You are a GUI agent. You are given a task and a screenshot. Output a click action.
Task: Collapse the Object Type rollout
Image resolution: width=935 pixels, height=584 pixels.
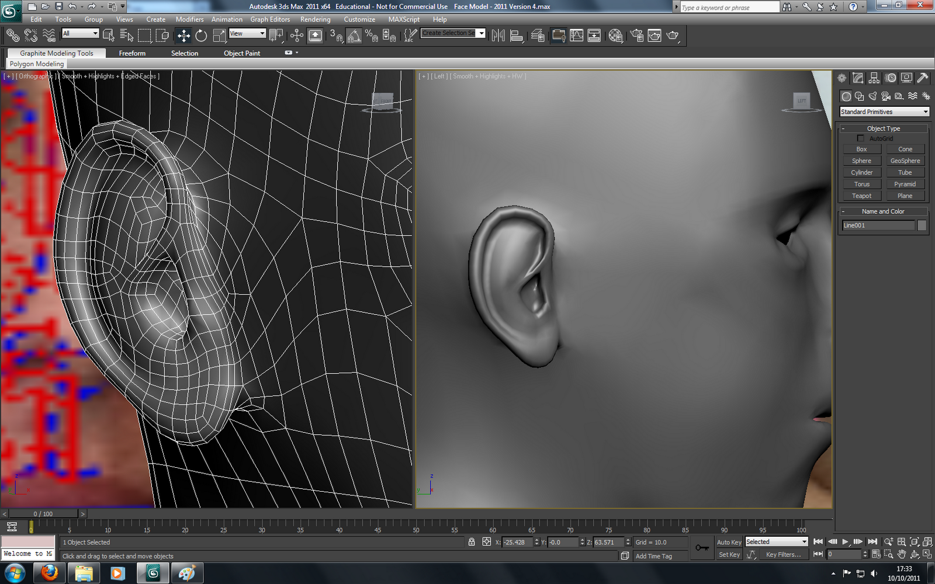843,128
